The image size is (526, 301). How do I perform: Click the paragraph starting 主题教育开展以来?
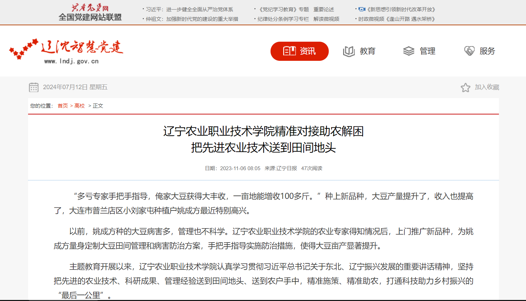[263, 281]
